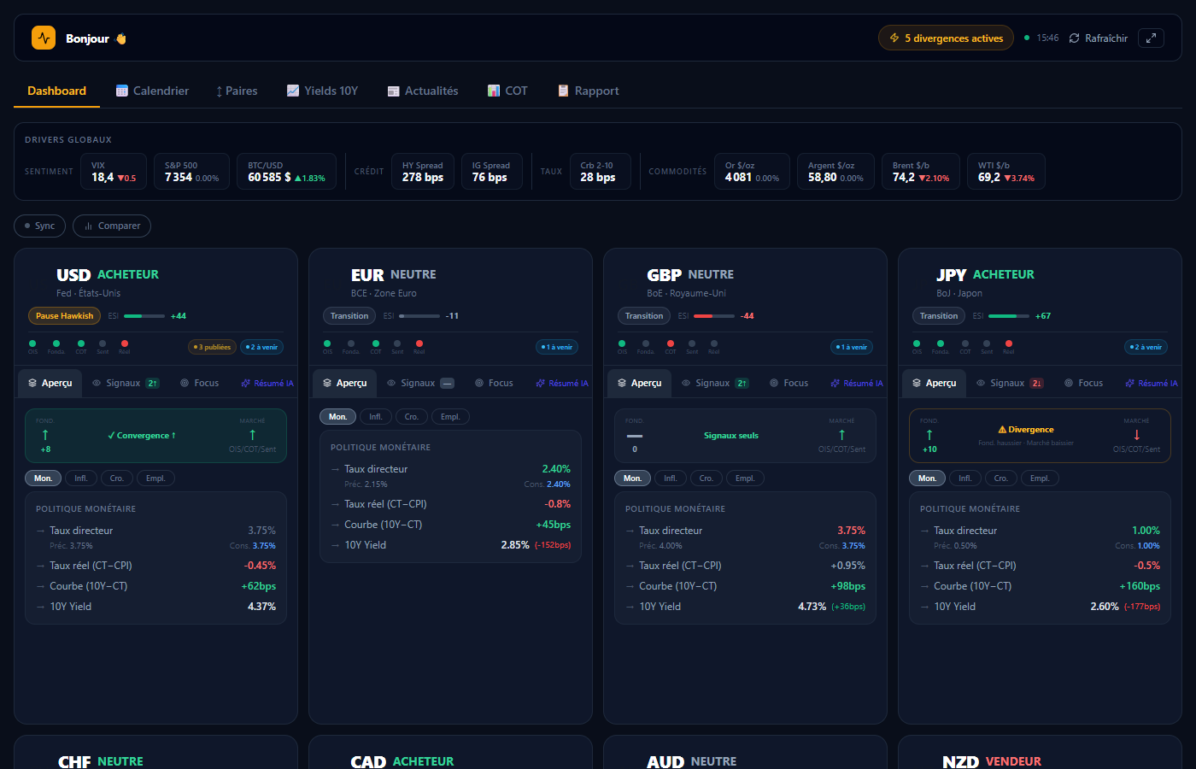Open Focus tab in GBP card
This screenshot has height=769, width=1196.
click(789, 383)
